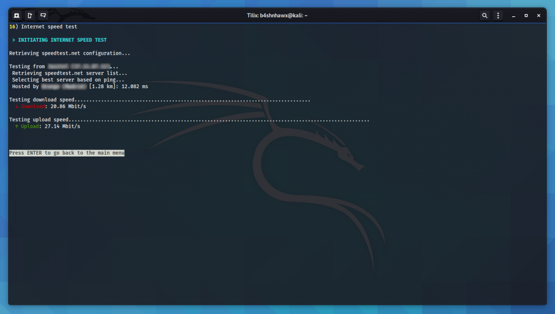Close the Tilix window
The image size is (555, 314).
(x=539, y=16)
